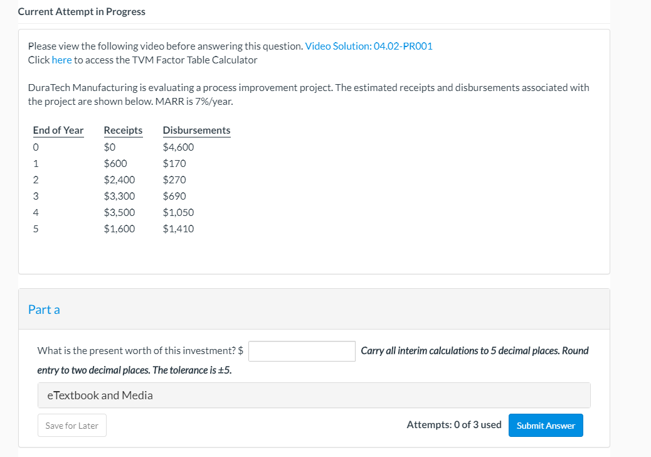This screenshot has height=457, width=651.
Task: Click the Save for Later button
Action: 71,425
